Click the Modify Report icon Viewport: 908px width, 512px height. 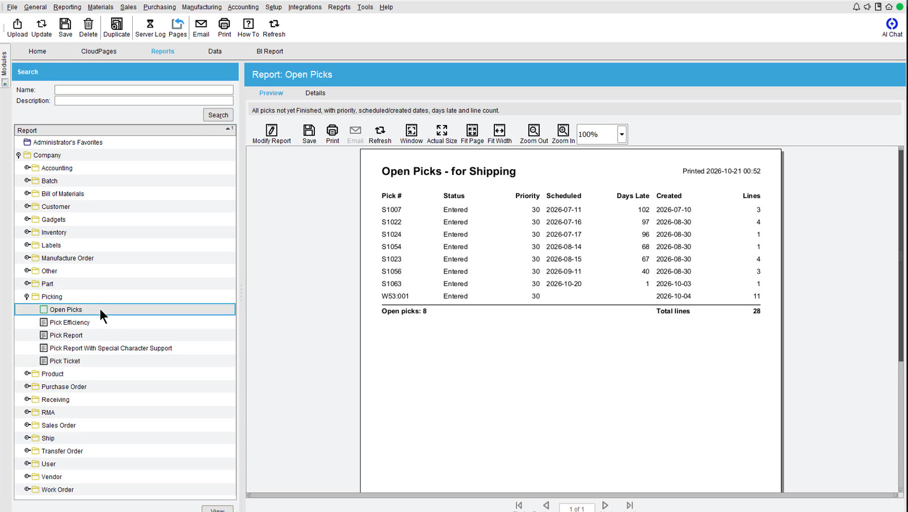(271, 134)
